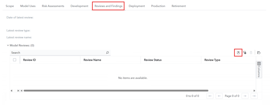This screenshot has width=270, height=105.
Task: Click the 'Latest review name:' label
Action: coord(19,37)
